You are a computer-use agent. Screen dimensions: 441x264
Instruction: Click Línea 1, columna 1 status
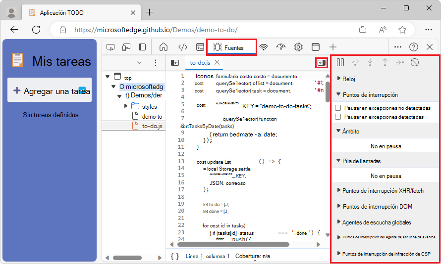(208, 256)
